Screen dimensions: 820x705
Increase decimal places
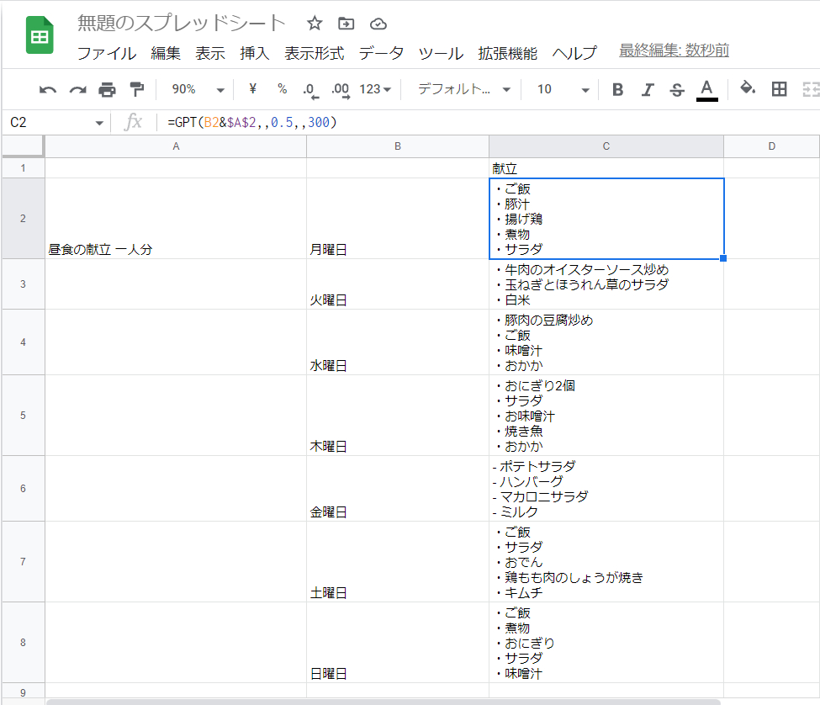click(x=341, y=90)
